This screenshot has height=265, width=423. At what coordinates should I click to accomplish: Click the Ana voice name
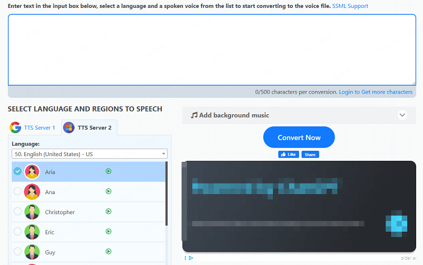(x=50, y=192)
